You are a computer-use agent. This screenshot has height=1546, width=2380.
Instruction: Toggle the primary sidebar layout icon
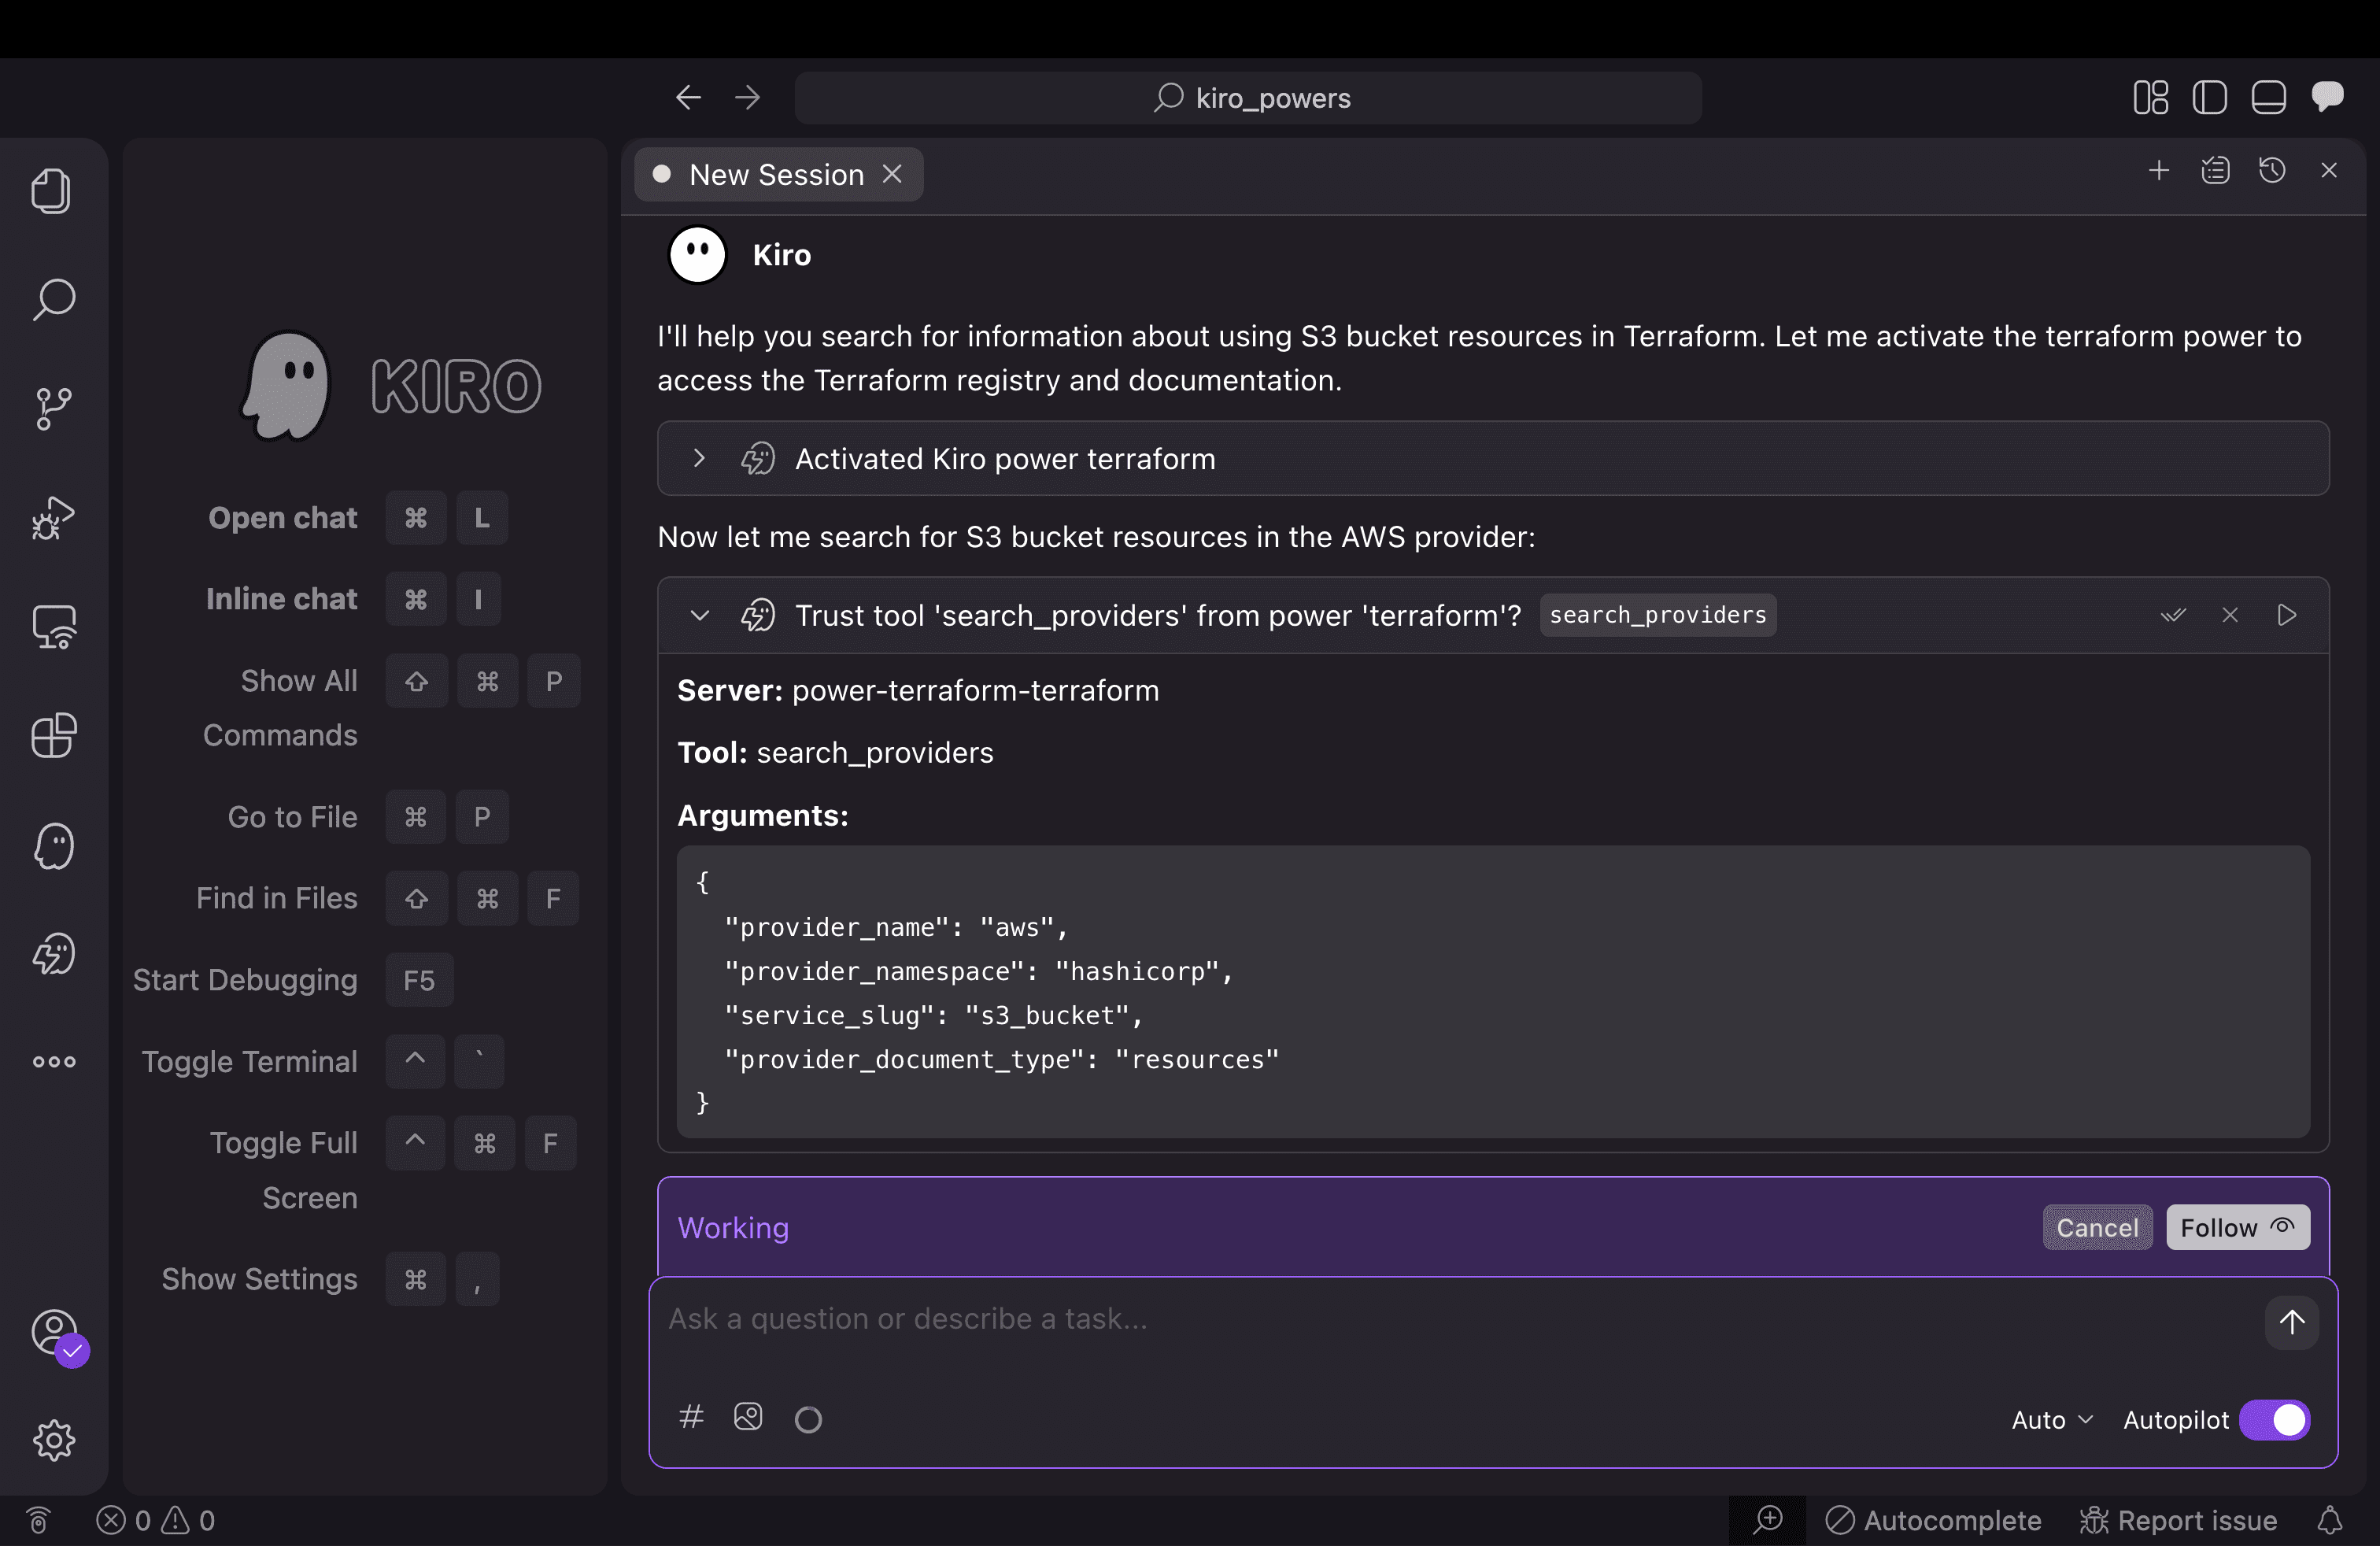coord(2210,97)
